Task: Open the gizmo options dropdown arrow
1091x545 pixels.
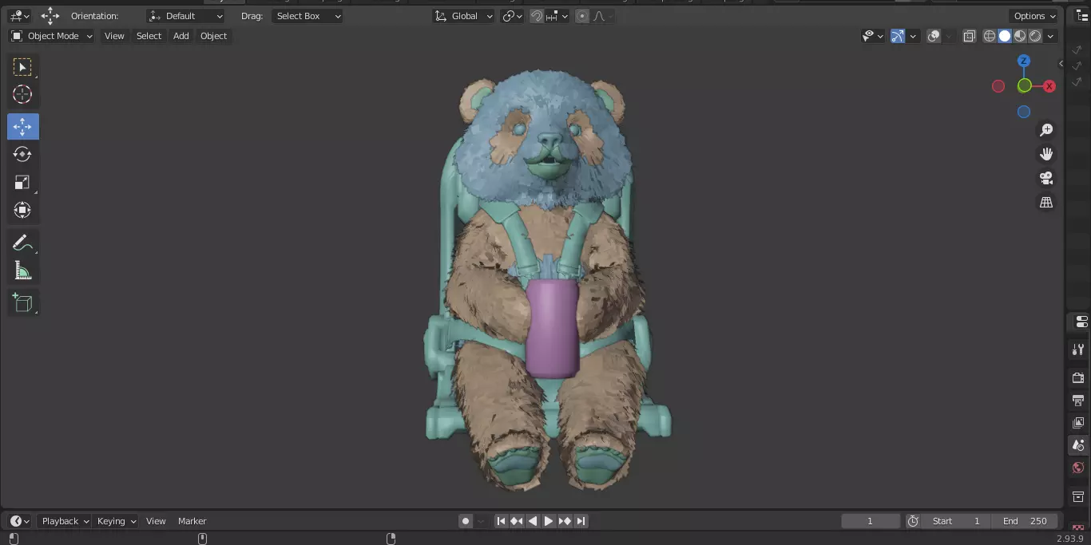Action: (x=913, y=36)
